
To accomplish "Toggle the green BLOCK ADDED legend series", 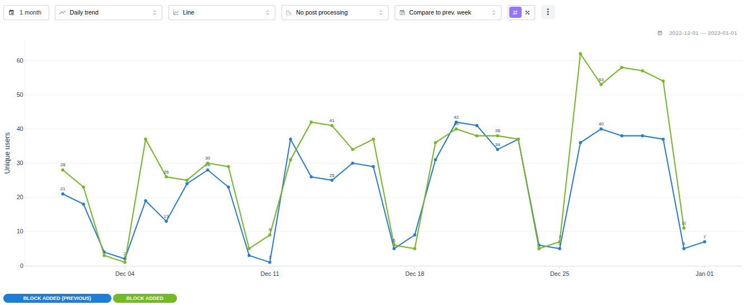I will click(x=145, y=298).
